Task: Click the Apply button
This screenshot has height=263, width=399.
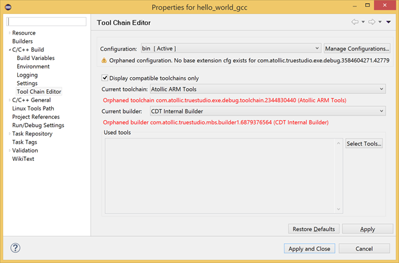Action: pos(368,229)
